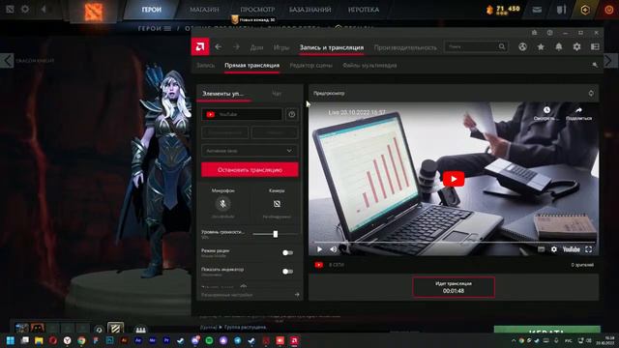Select the Запись sub-tab
Screen dimensions: 619x348
click(x=206, y=66)
